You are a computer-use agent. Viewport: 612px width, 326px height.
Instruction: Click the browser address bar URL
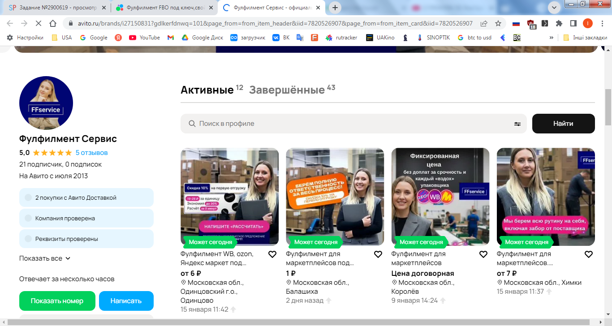point(274,23)
